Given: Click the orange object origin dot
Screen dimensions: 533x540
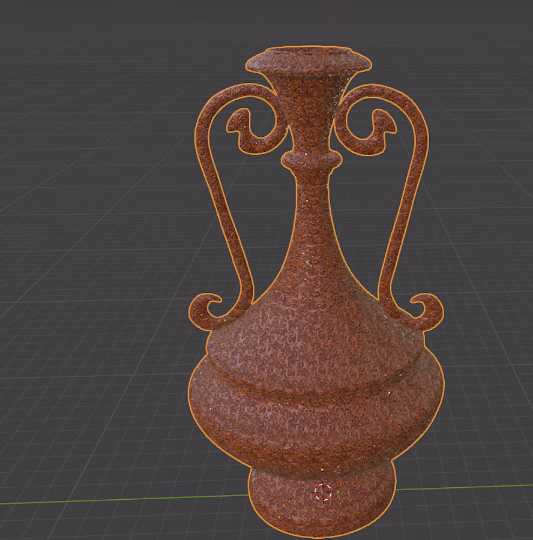Looking at the screenshot, I should point(322,469).
